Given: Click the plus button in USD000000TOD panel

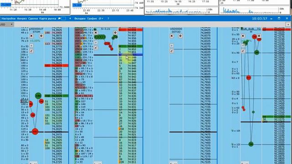Looking at the screenshot, I should tap(172, 46).
